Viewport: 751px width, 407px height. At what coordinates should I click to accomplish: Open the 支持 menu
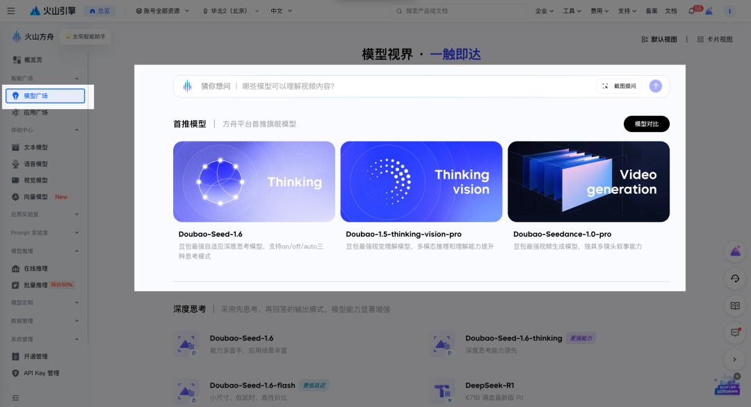pyautogui.click(x=627, y=11)
